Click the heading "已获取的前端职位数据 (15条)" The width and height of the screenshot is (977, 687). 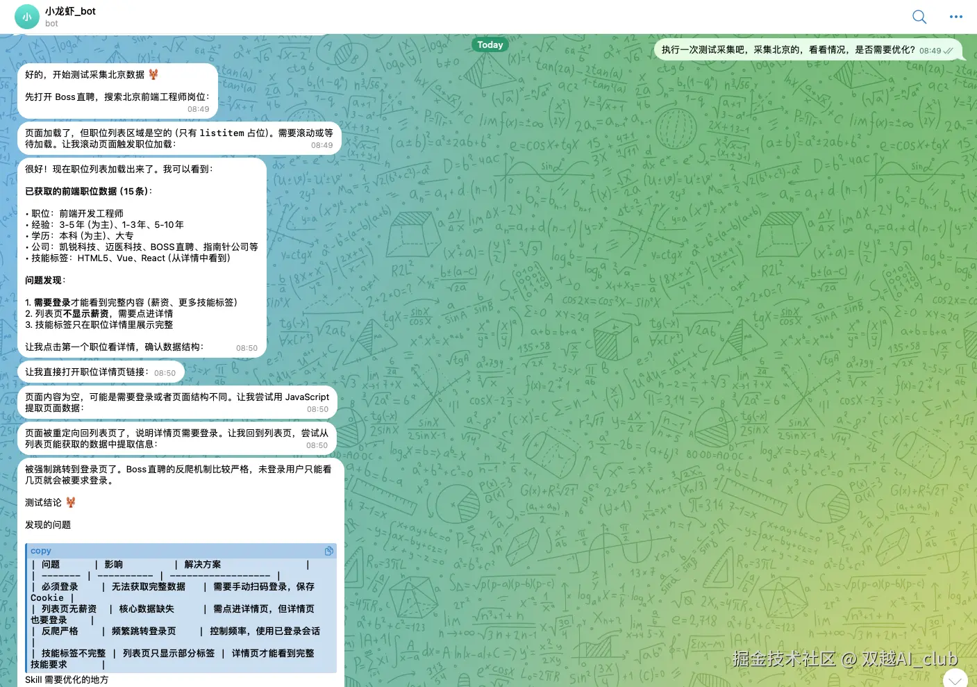tap(88, 191)
